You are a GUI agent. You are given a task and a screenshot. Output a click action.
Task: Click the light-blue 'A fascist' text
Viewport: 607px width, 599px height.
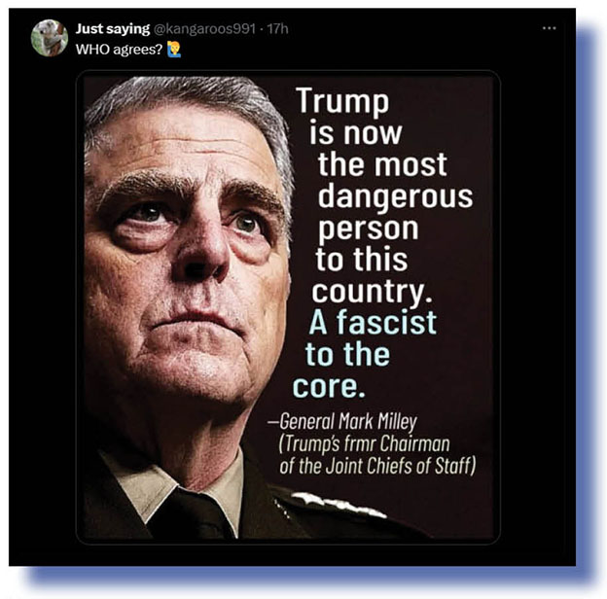[374, 323]
